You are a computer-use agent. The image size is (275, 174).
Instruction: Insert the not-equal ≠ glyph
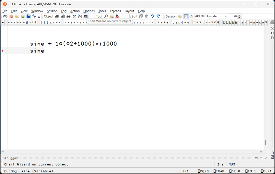tap(69, 22)
